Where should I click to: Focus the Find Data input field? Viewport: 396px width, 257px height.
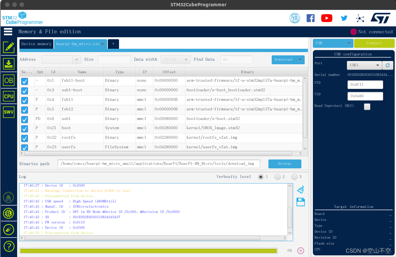tap(237, 60)
